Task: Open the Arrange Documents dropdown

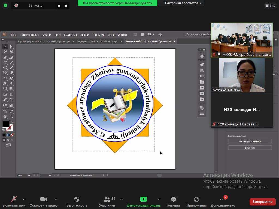Action: pos(151,35)
